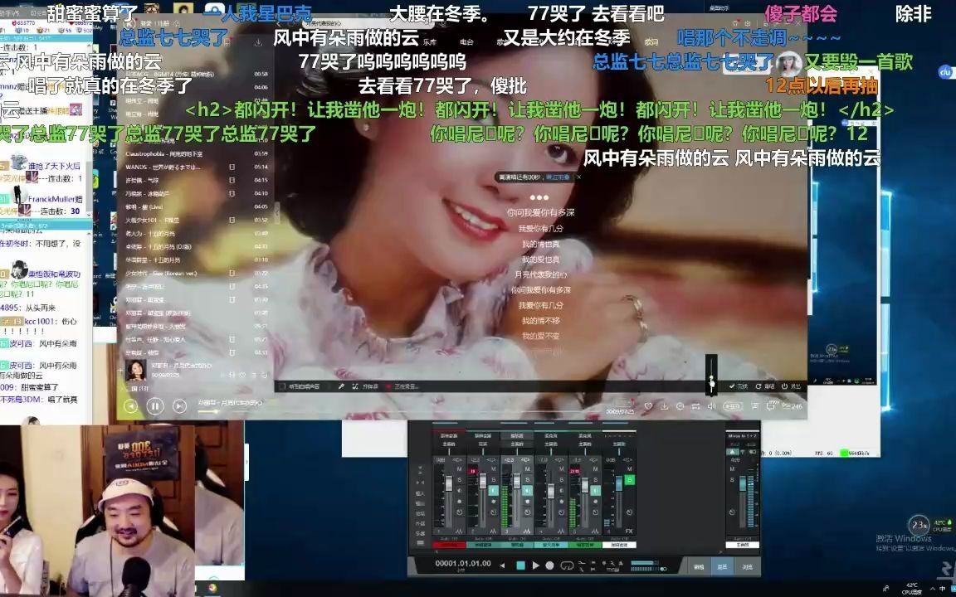Click 完成 to finish the recording
The height and width of the screenshot is (597, 956).
click(x=739, y=386)
